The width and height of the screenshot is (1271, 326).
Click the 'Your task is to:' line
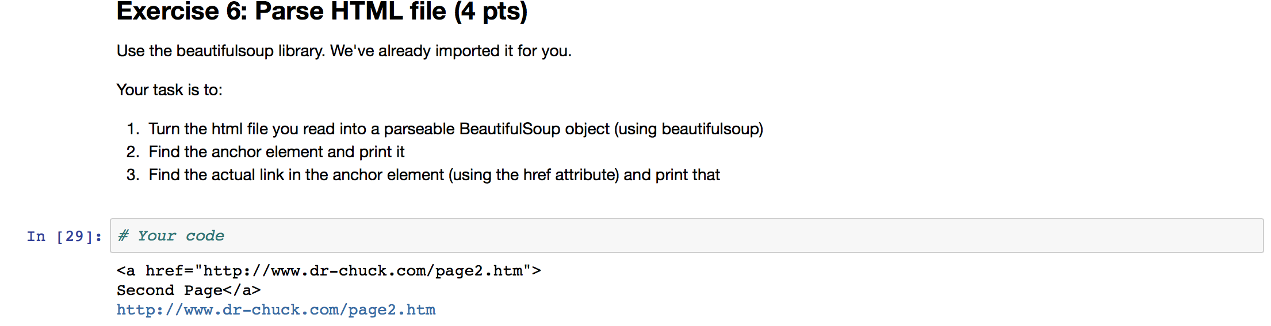point(170,90)
